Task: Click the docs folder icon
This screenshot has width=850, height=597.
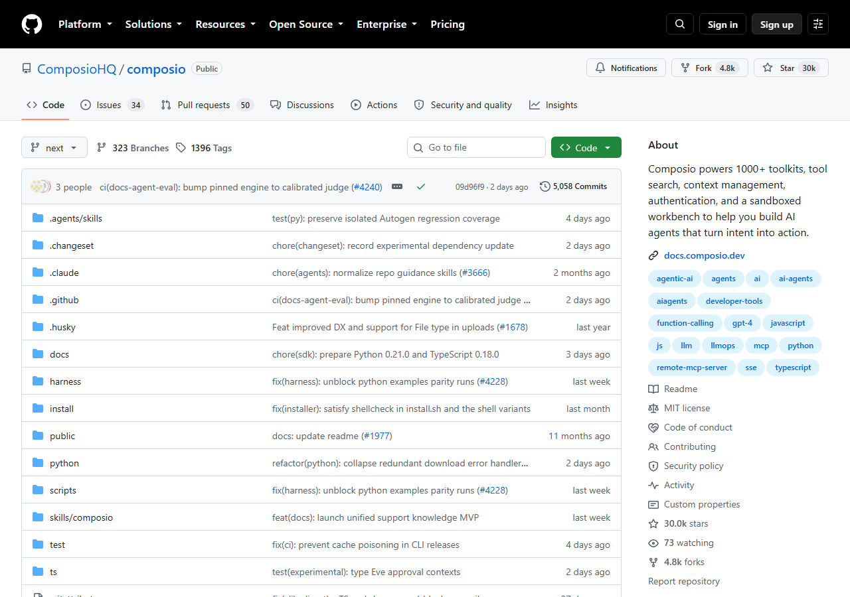Action: click(38, 354)
